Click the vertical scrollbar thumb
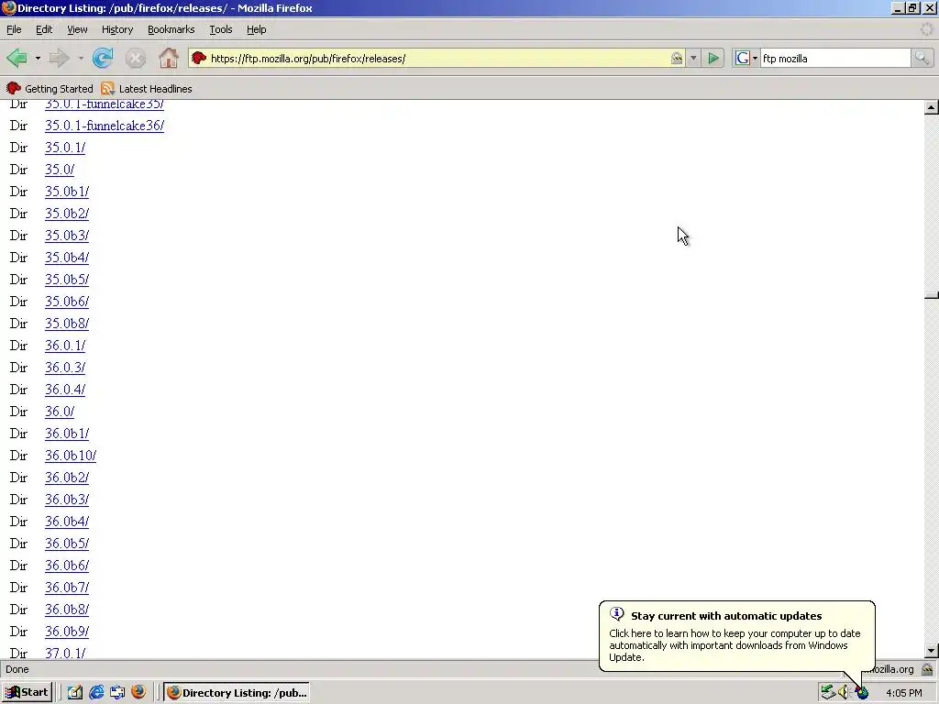The image size is (939, 704). [x=932, y=294]
